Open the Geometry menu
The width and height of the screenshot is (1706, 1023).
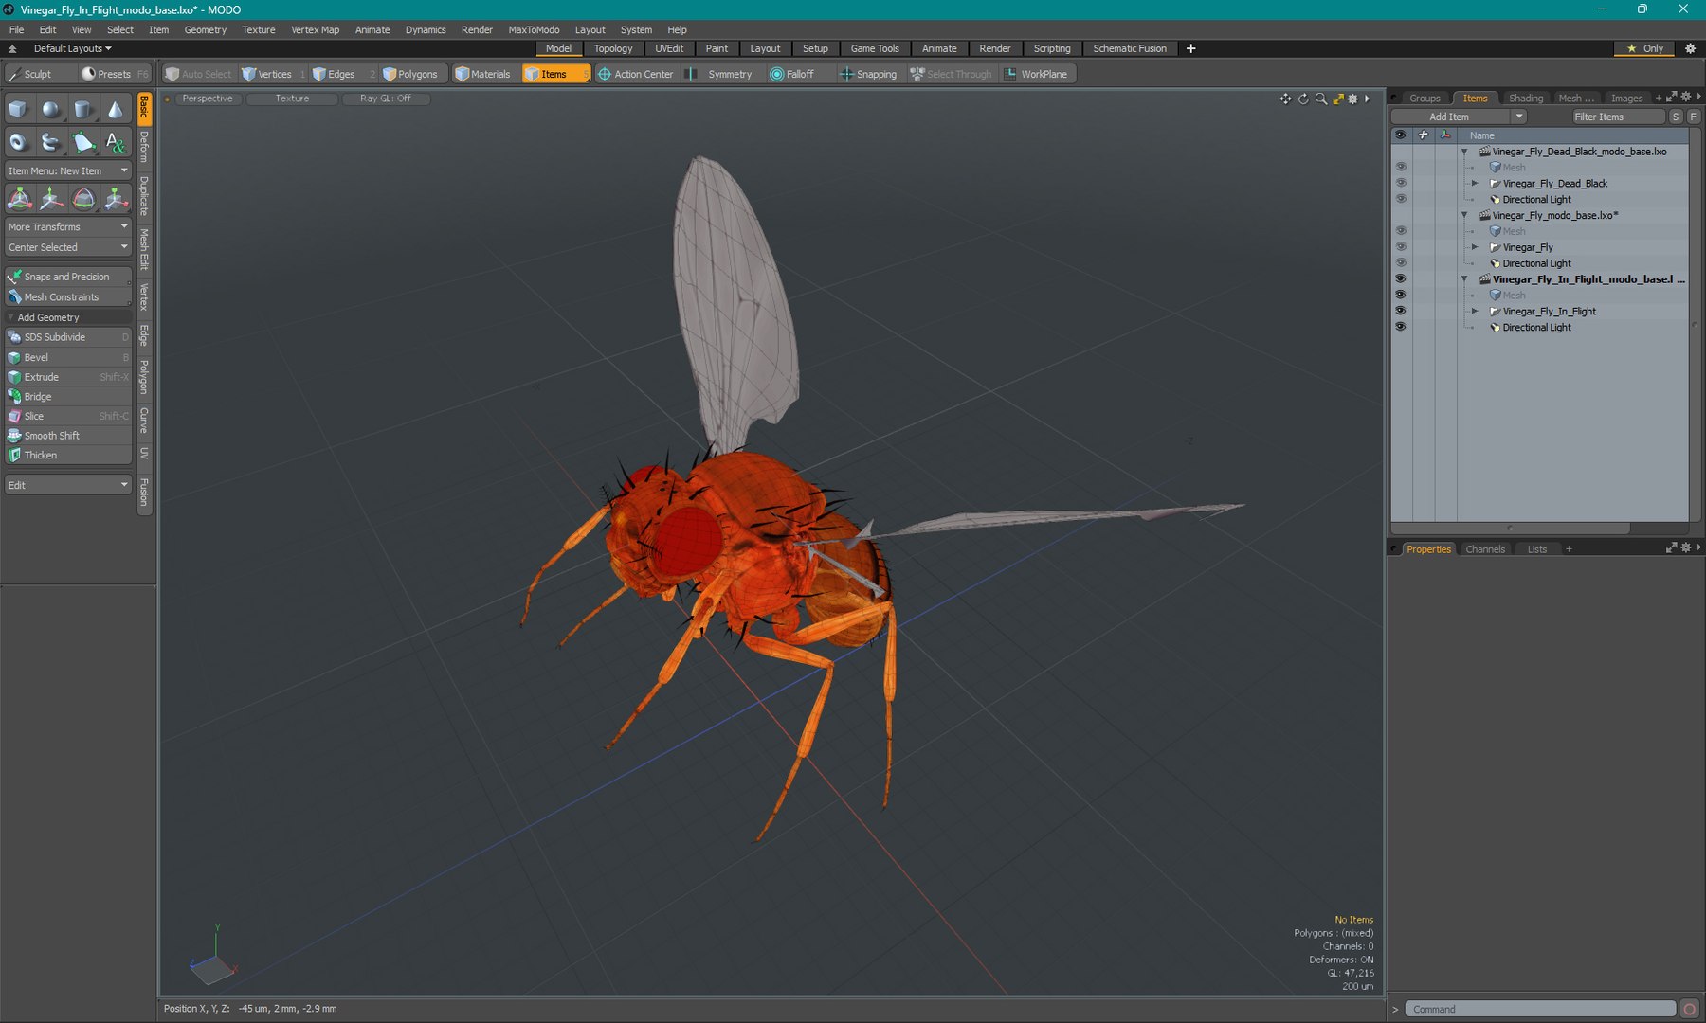(205, 29)
